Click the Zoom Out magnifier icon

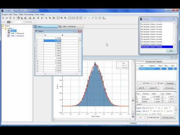click(x=65, y=18)
